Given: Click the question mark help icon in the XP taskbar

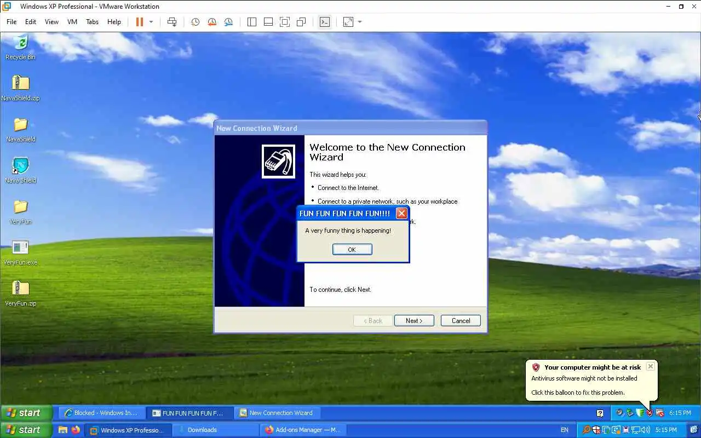Looking at the screenshot, I should 600,413.
